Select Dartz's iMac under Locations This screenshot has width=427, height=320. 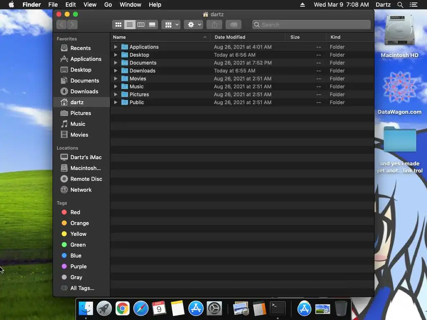tap(81, 157)
